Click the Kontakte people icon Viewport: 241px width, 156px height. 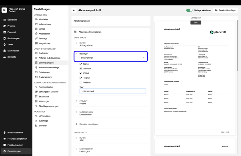click(x=4, y=57)
